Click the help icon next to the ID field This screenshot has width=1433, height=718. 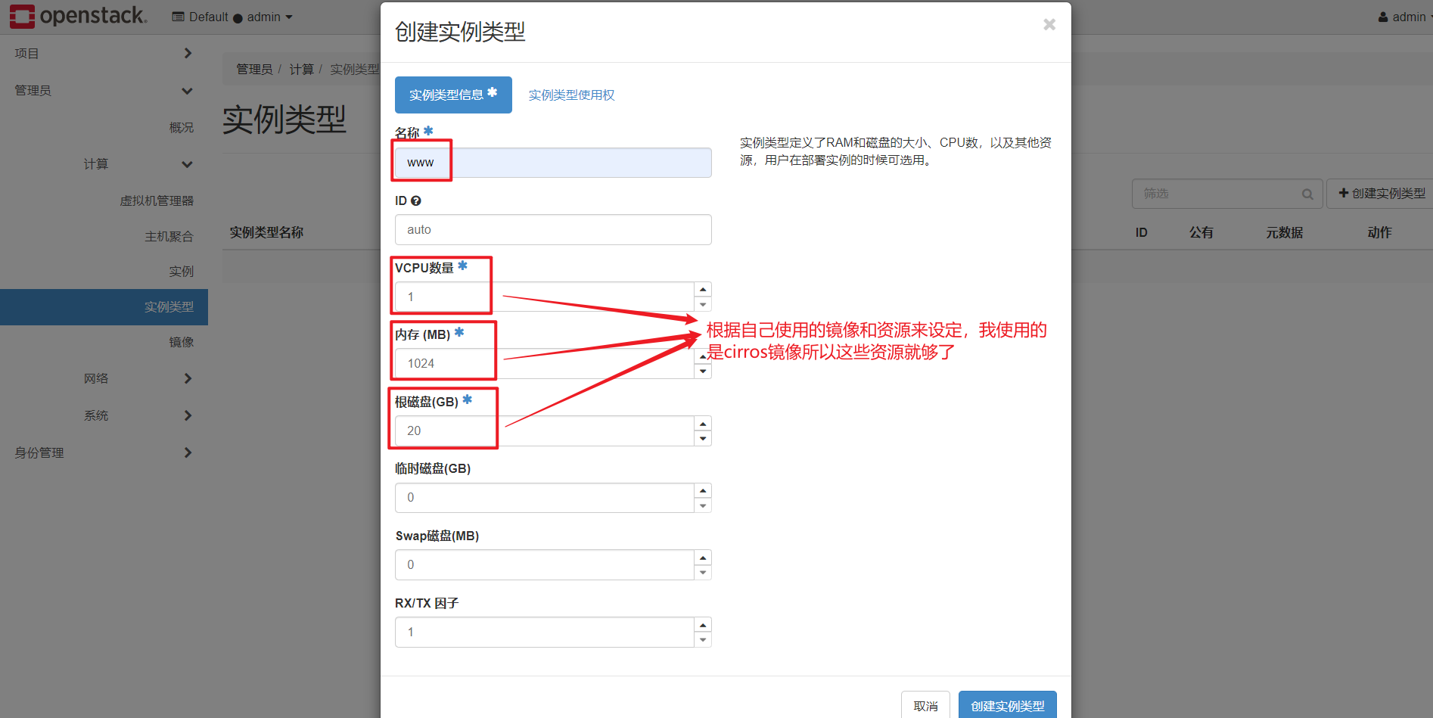click(417, 200)
